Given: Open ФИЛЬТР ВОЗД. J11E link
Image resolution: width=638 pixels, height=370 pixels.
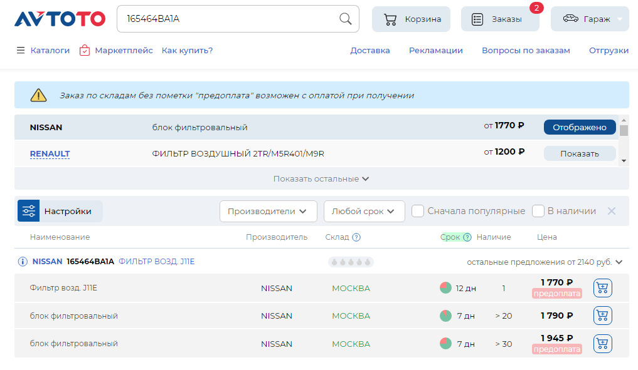Looking at the screenshot, I should [157, 262].
